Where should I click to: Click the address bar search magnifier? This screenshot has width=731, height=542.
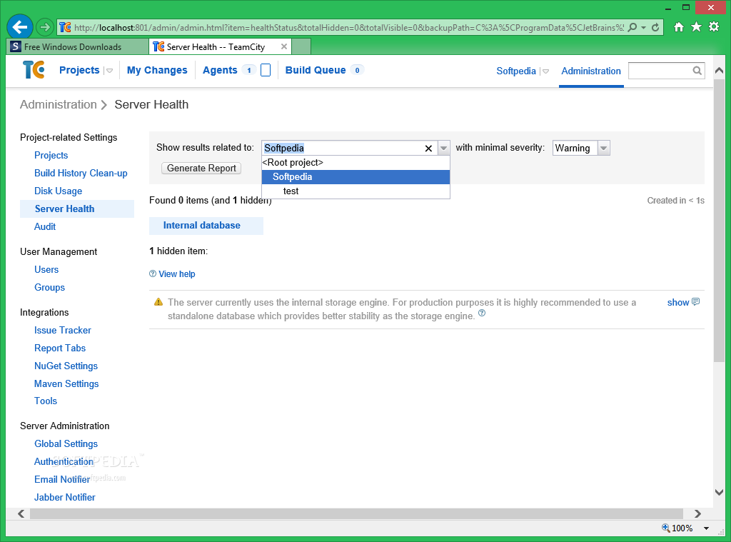point(632,28)
